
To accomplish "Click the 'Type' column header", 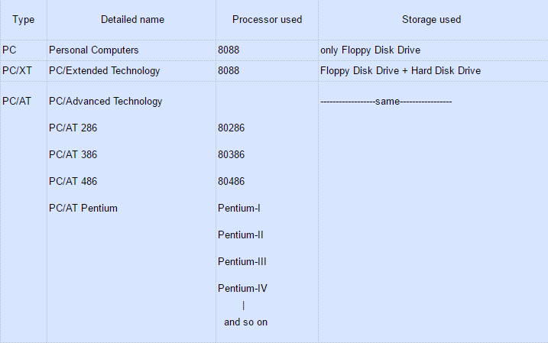I will [x=24, y=20].
